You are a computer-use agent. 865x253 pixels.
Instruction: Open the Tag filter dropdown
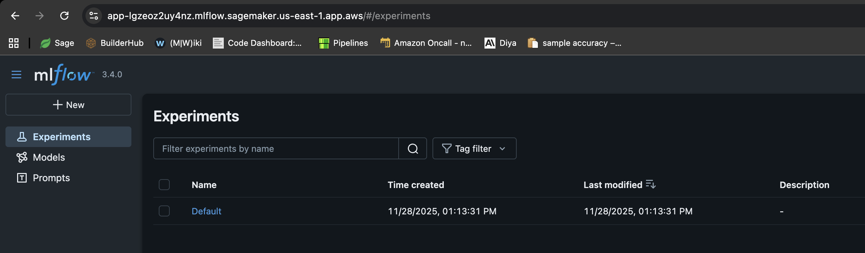pos(474,148)
